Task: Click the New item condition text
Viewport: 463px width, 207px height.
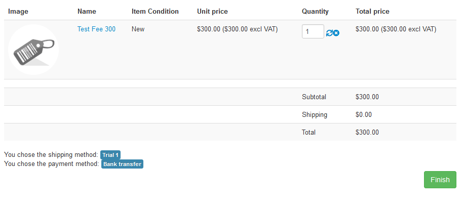Action: click(x=138, y=29)
